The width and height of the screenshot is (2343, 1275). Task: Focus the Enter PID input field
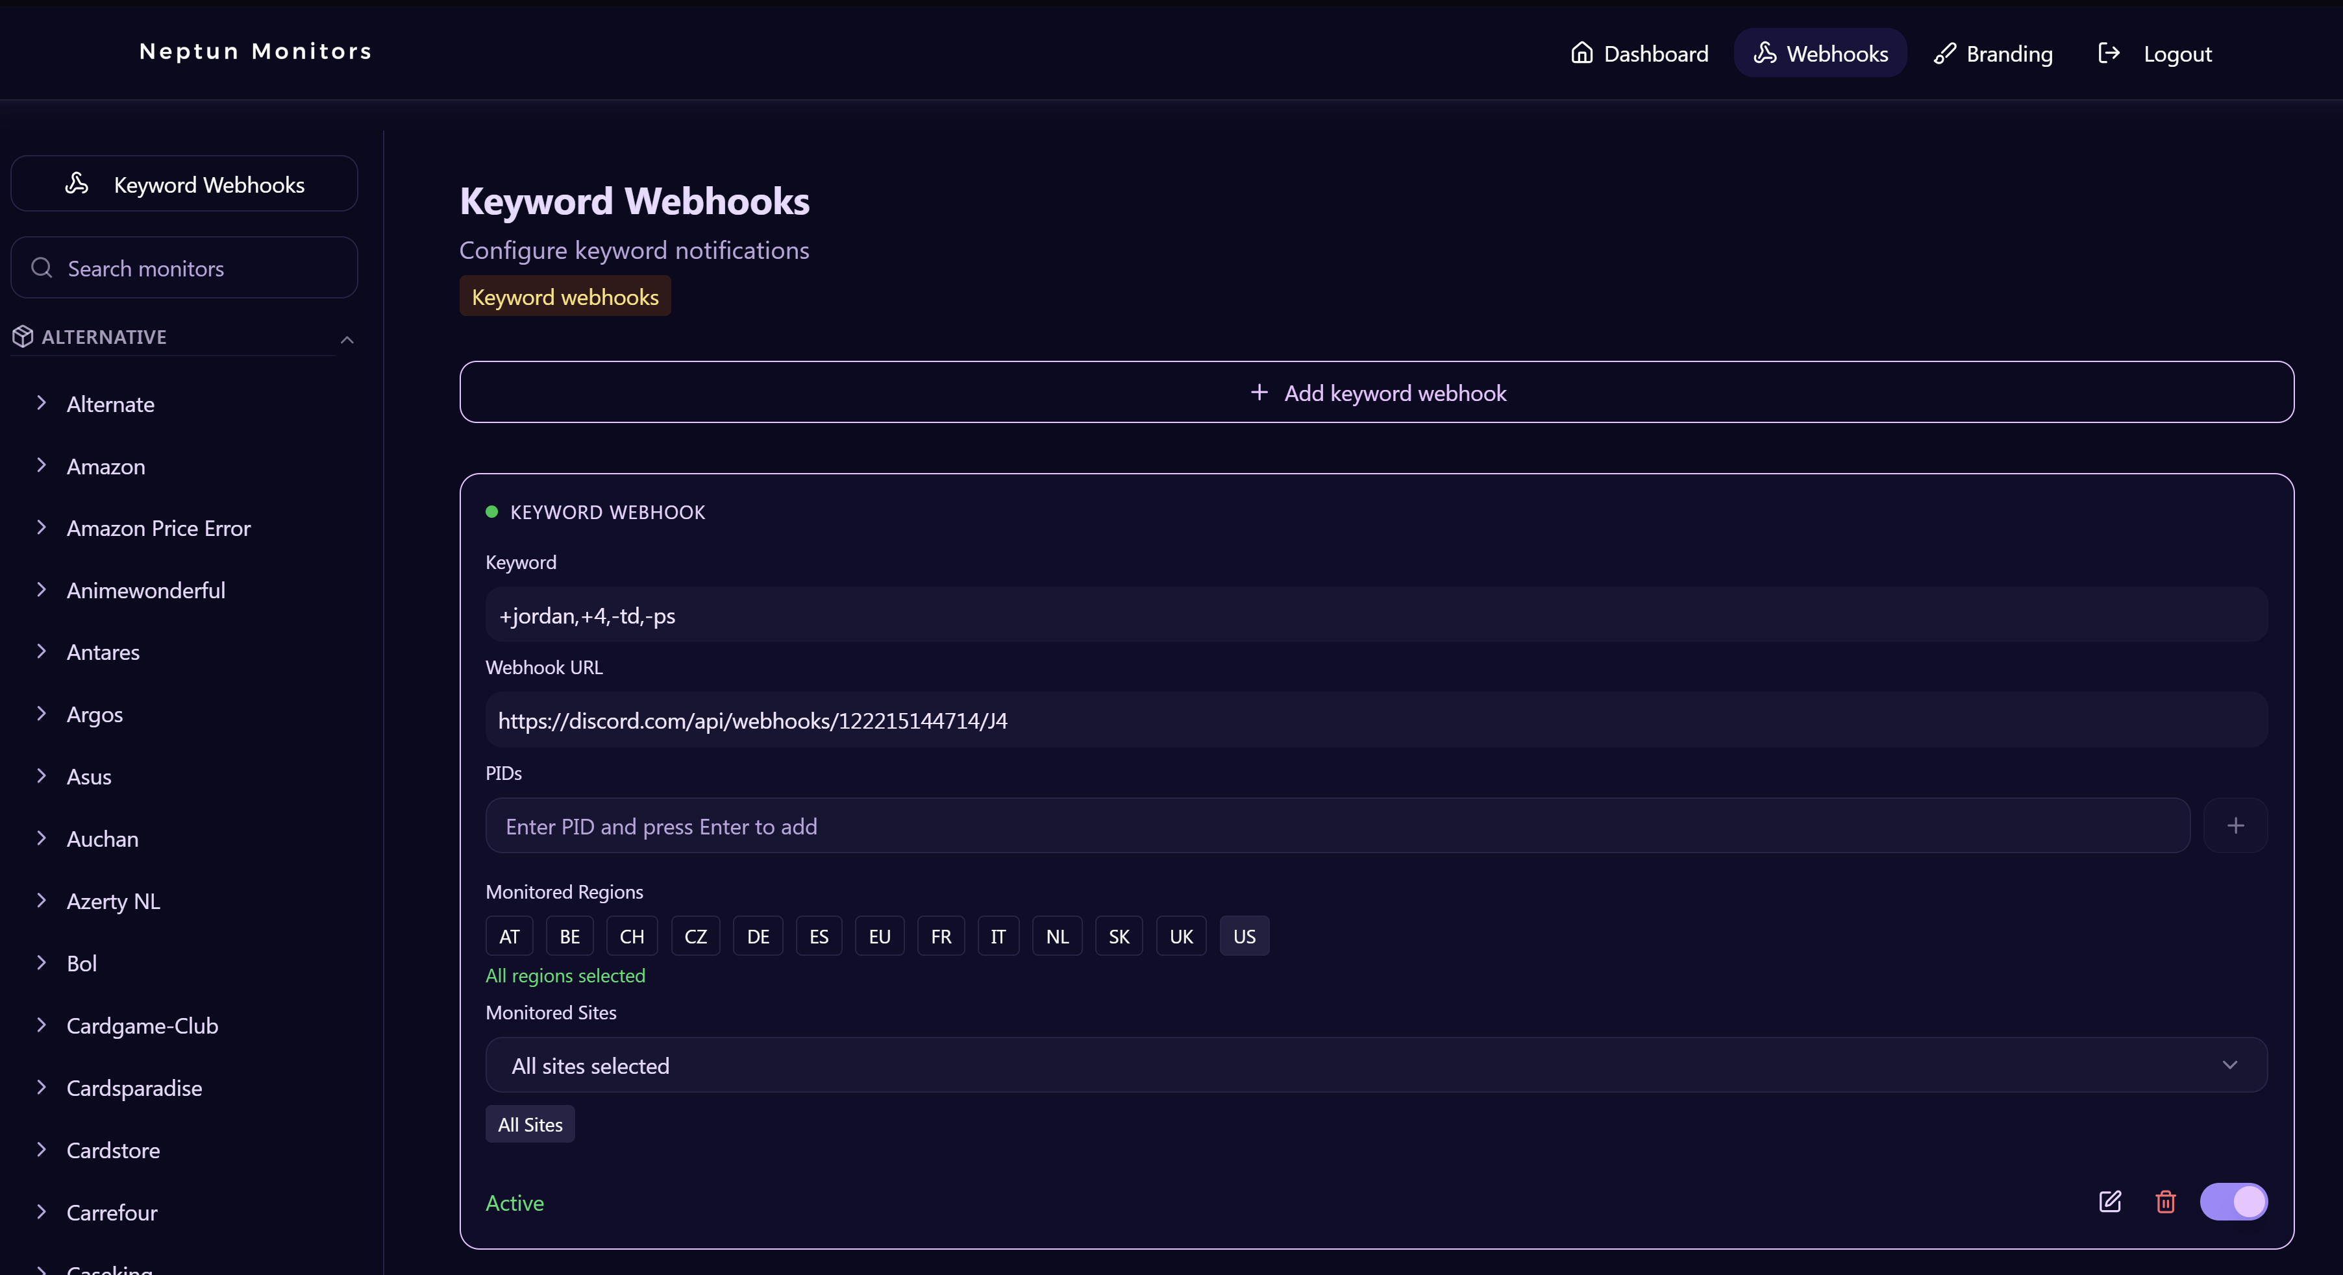click(x=1337, y=825)
